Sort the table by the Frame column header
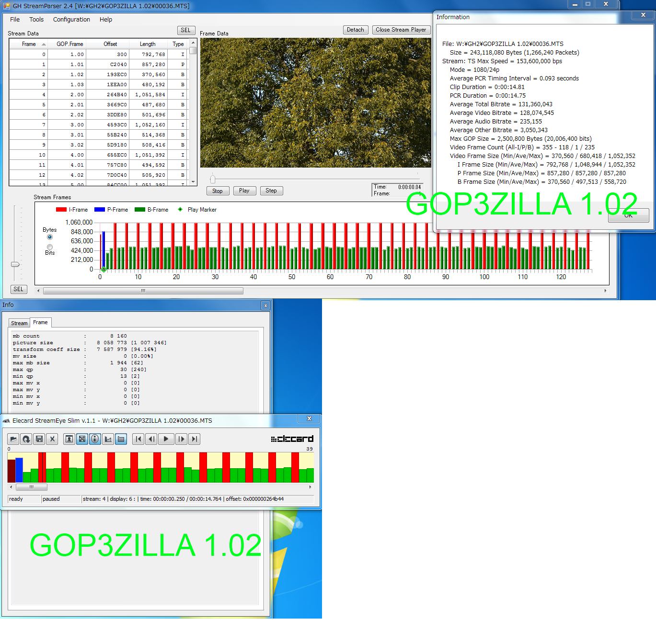This screenshot has height=620, width=656. tap(29, 44)
